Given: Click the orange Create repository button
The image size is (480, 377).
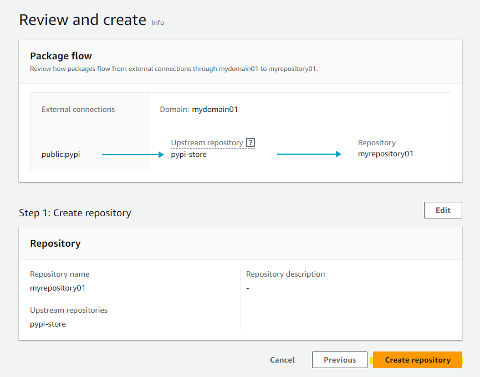Looking at the screenshot, I should pyautogui.click(x=417, y=360).
